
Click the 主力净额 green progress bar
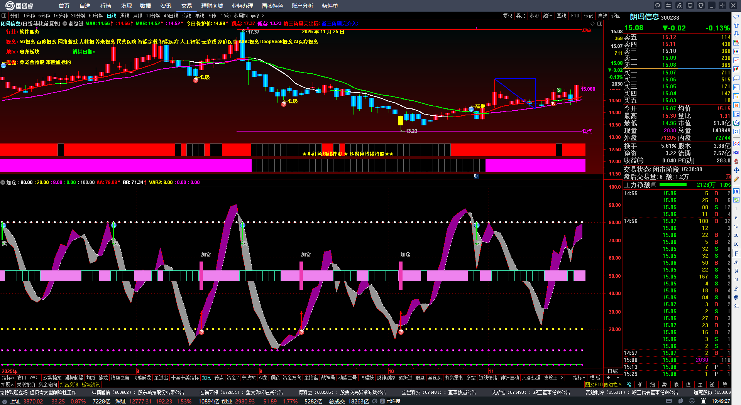click(673, 185)
